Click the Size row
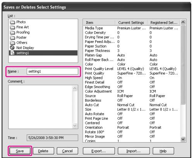 [x=132, y=109]
